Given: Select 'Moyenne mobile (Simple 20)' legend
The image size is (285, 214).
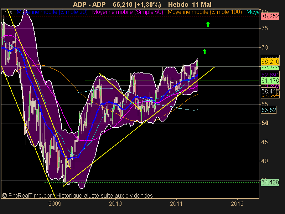Looking at the screenshot, I should 52,12.
